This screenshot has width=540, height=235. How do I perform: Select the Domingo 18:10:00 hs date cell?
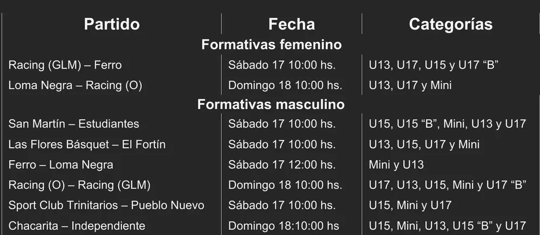[283, 226]
